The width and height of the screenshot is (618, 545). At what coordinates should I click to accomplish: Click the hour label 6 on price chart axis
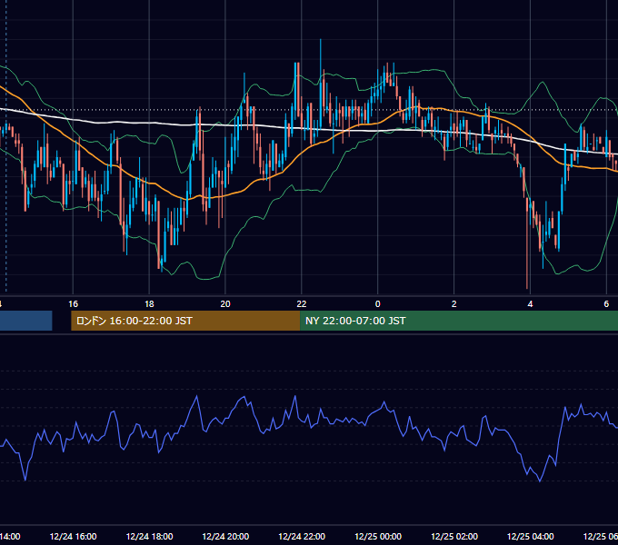tap(606, 304)
